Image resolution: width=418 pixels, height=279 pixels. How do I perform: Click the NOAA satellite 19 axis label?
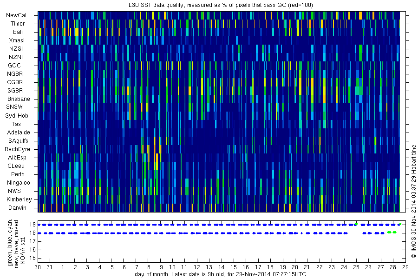coord(33,225)
